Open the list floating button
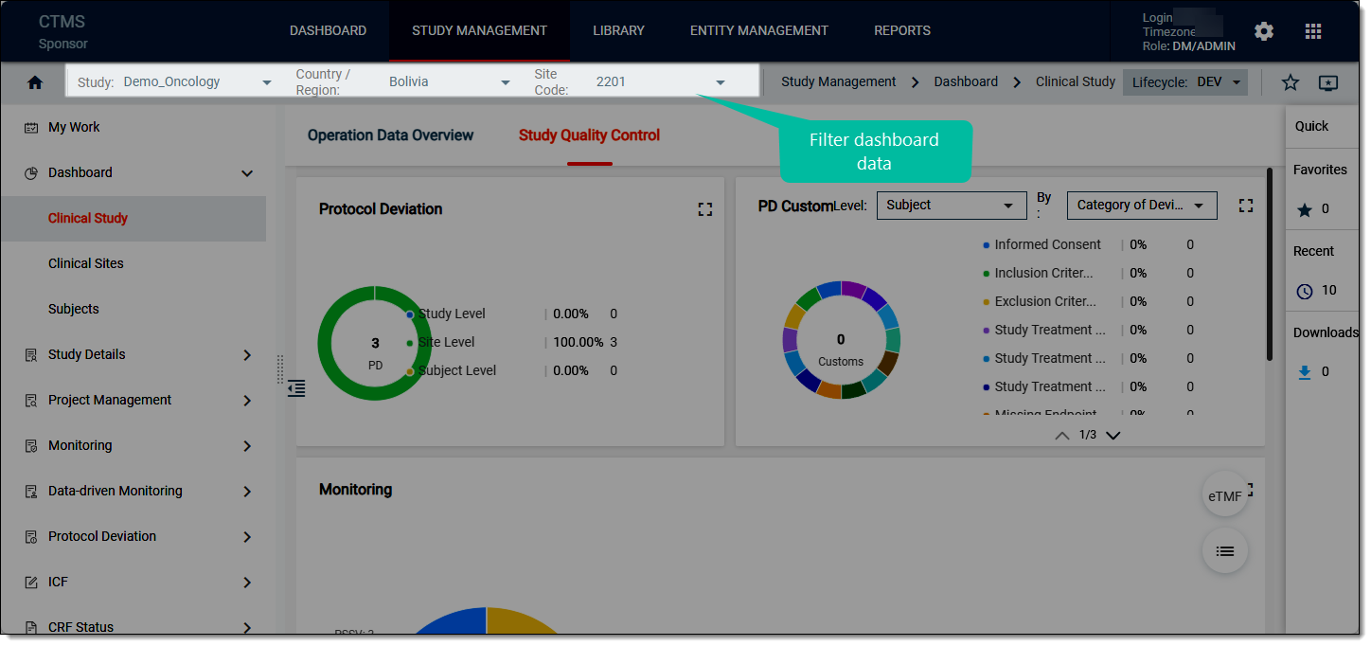Image resolution: width=1371 pixels, height=646 pixels. coord(1225,550)
